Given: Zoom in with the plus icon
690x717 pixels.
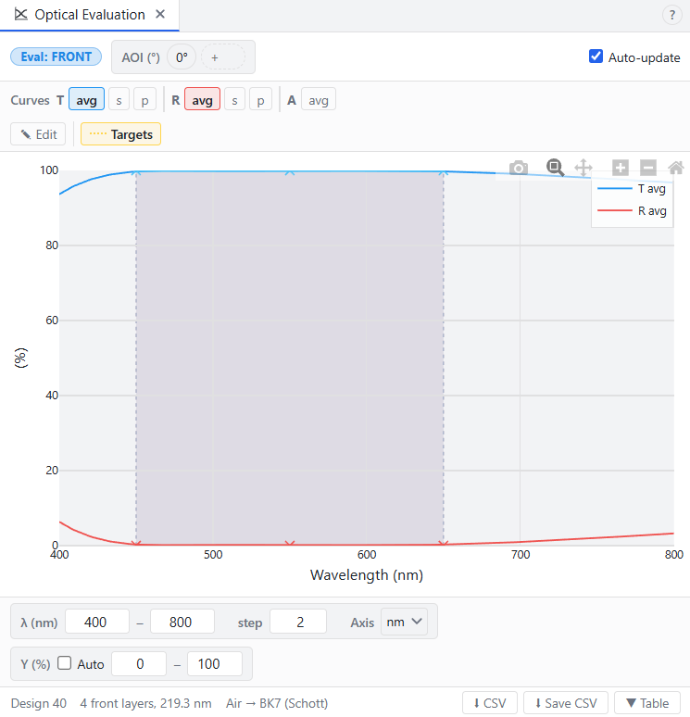Looking at the screenshot, I should pos(620,168).
